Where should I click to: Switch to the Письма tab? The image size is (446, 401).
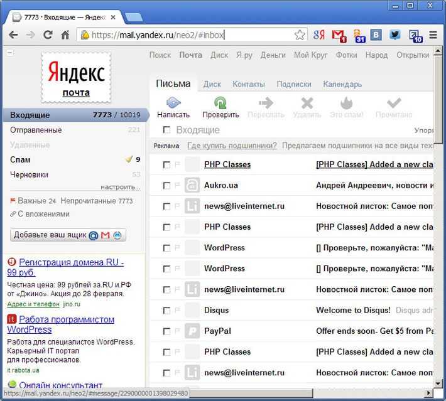pos(173,83)
